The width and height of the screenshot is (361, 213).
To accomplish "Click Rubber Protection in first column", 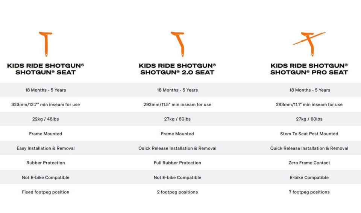I will coord(46,163).
